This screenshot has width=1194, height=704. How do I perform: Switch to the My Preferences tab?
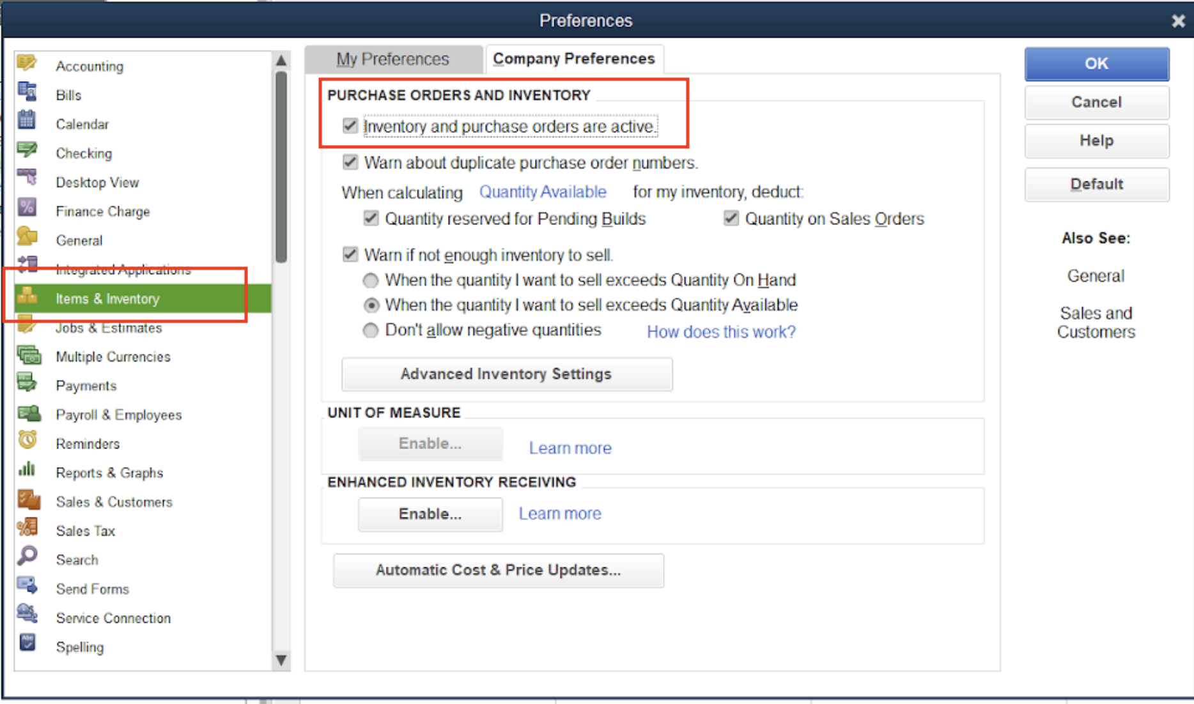[x=393, y=59]
